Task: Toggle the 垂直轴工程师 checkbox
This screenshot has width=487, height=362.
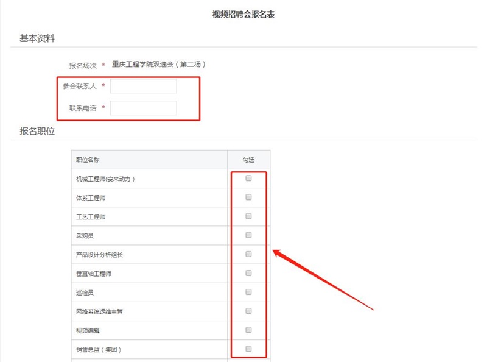Action: pos(248,273)
